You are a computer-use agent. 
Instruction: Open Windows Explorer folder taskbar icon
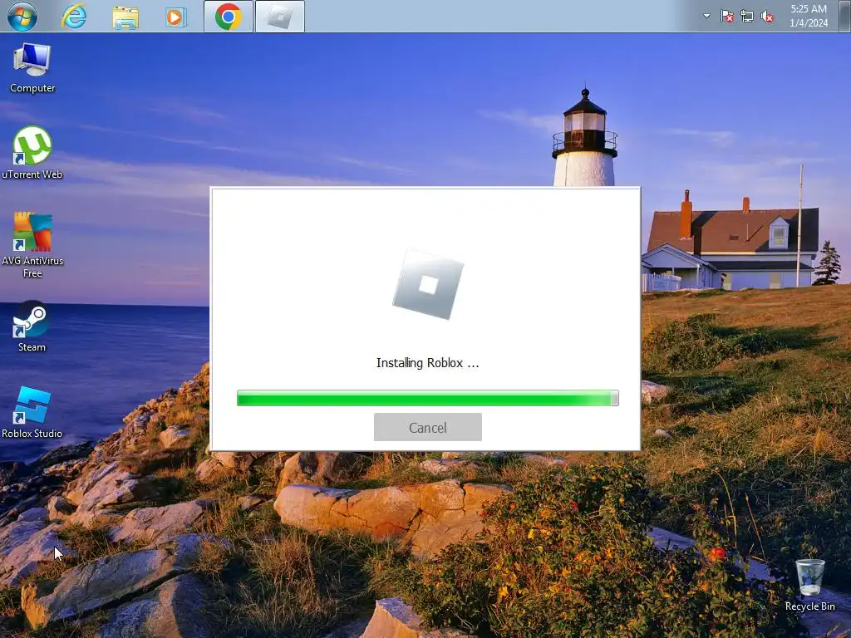pos(125,17)
